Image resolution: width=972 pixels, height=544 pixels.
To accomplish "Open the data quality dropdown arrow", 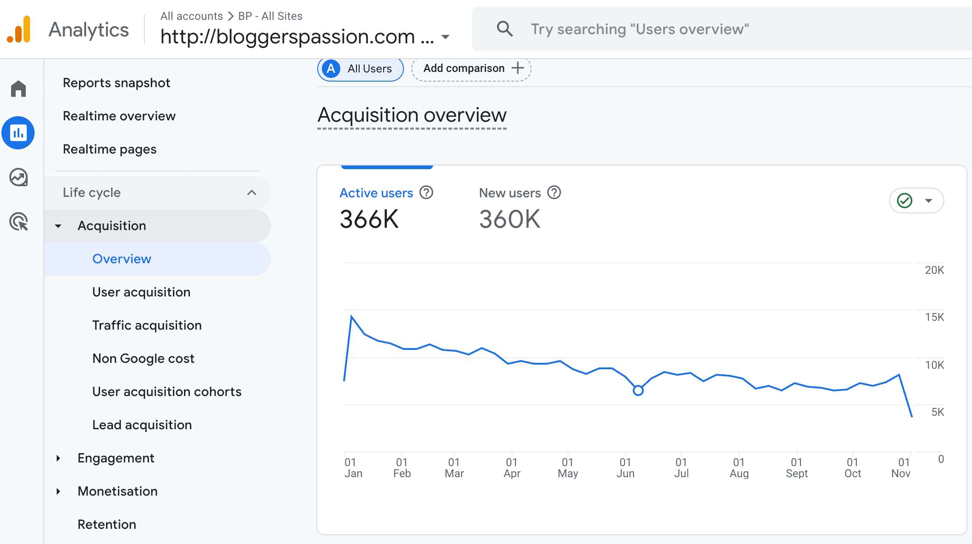I will coord(928,201).
